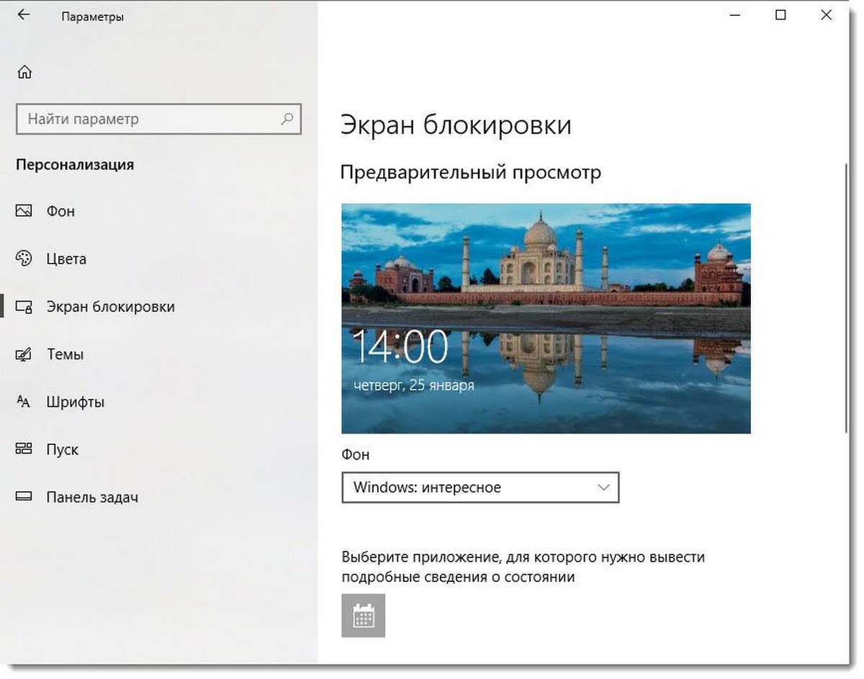Image resolution: width=864 pixels, height=679 pixels.
Task: Choose the calendar app status icon
Action: pos(364,616)
